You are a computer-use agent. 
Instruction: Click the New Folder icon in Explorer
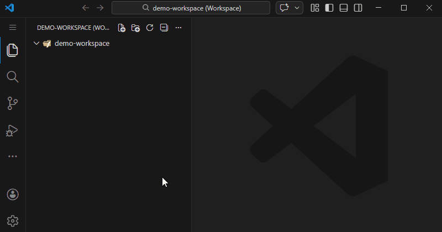[135, 28]
